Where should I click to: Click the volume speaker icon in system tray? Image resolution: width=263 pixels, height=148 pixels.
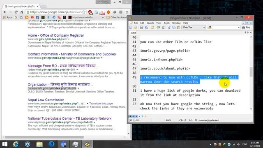click(238, 144)
